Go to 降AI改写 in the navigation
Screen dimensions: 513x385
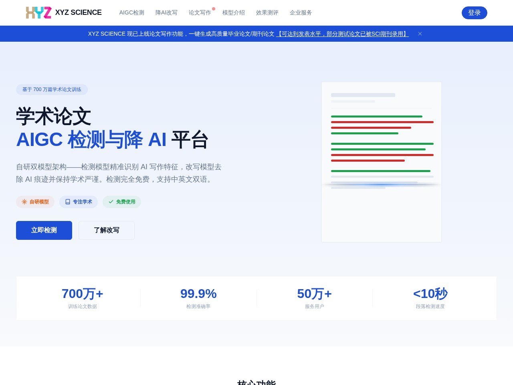[166, 13]
